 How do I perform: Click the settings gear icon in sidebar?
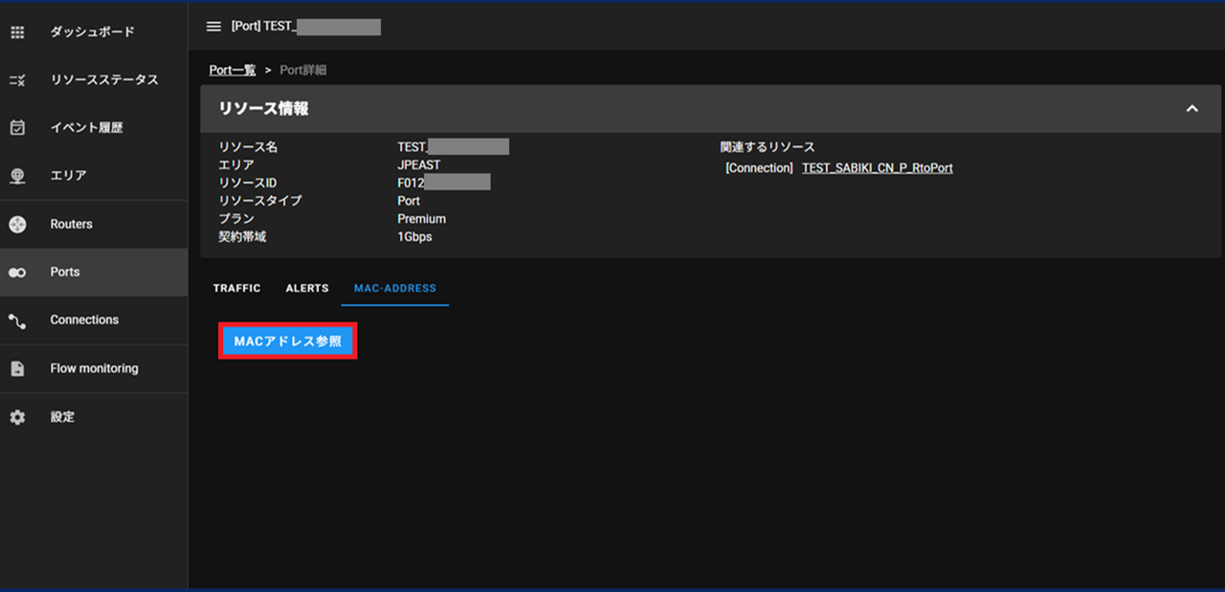tap(17, 418)
